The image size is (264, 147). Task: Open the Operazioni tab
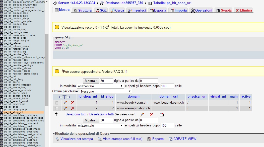coord(202,10)
